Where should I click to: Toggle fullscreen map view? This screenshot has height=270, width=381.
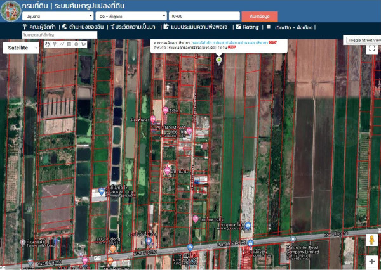click(x=372, y=48)
